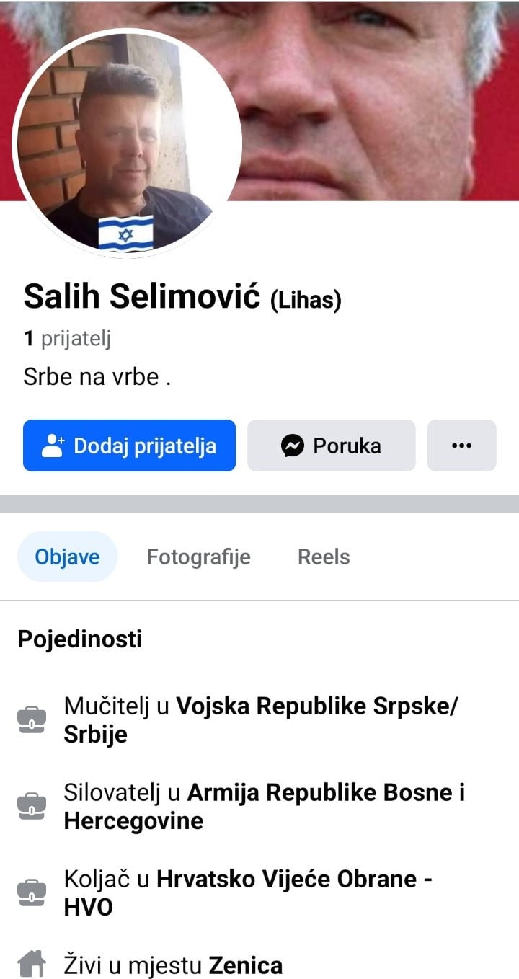This screenshot has width=519, height=979.
Task: Tap the briefcase icon beside Koljač
Action: pyautogui.click(x=32, y=893)
